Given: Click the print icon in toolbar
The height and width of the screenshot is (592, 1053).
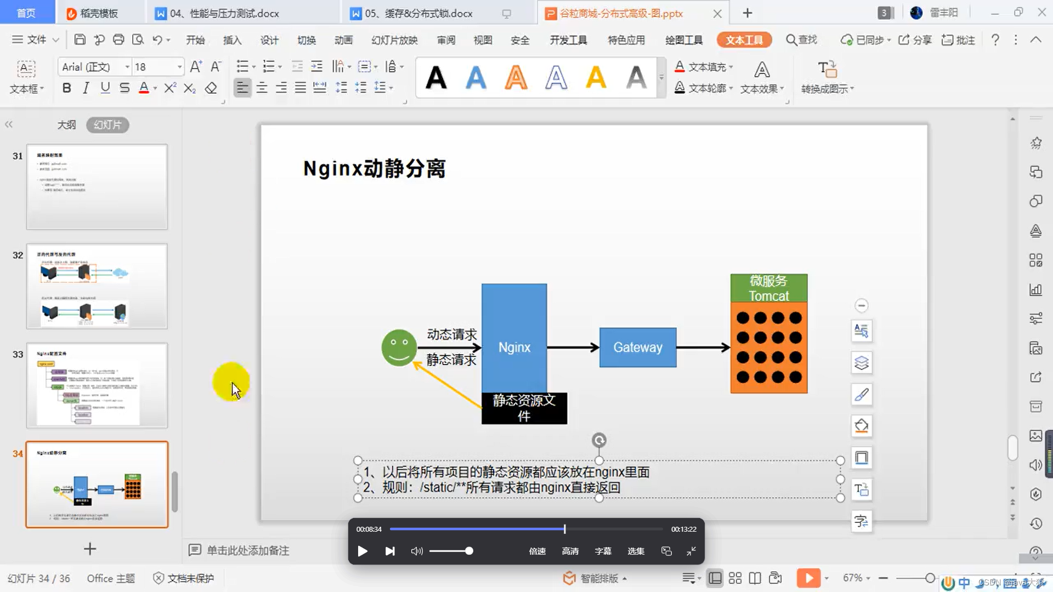Looking at the screenshot, I should point(118,39).
